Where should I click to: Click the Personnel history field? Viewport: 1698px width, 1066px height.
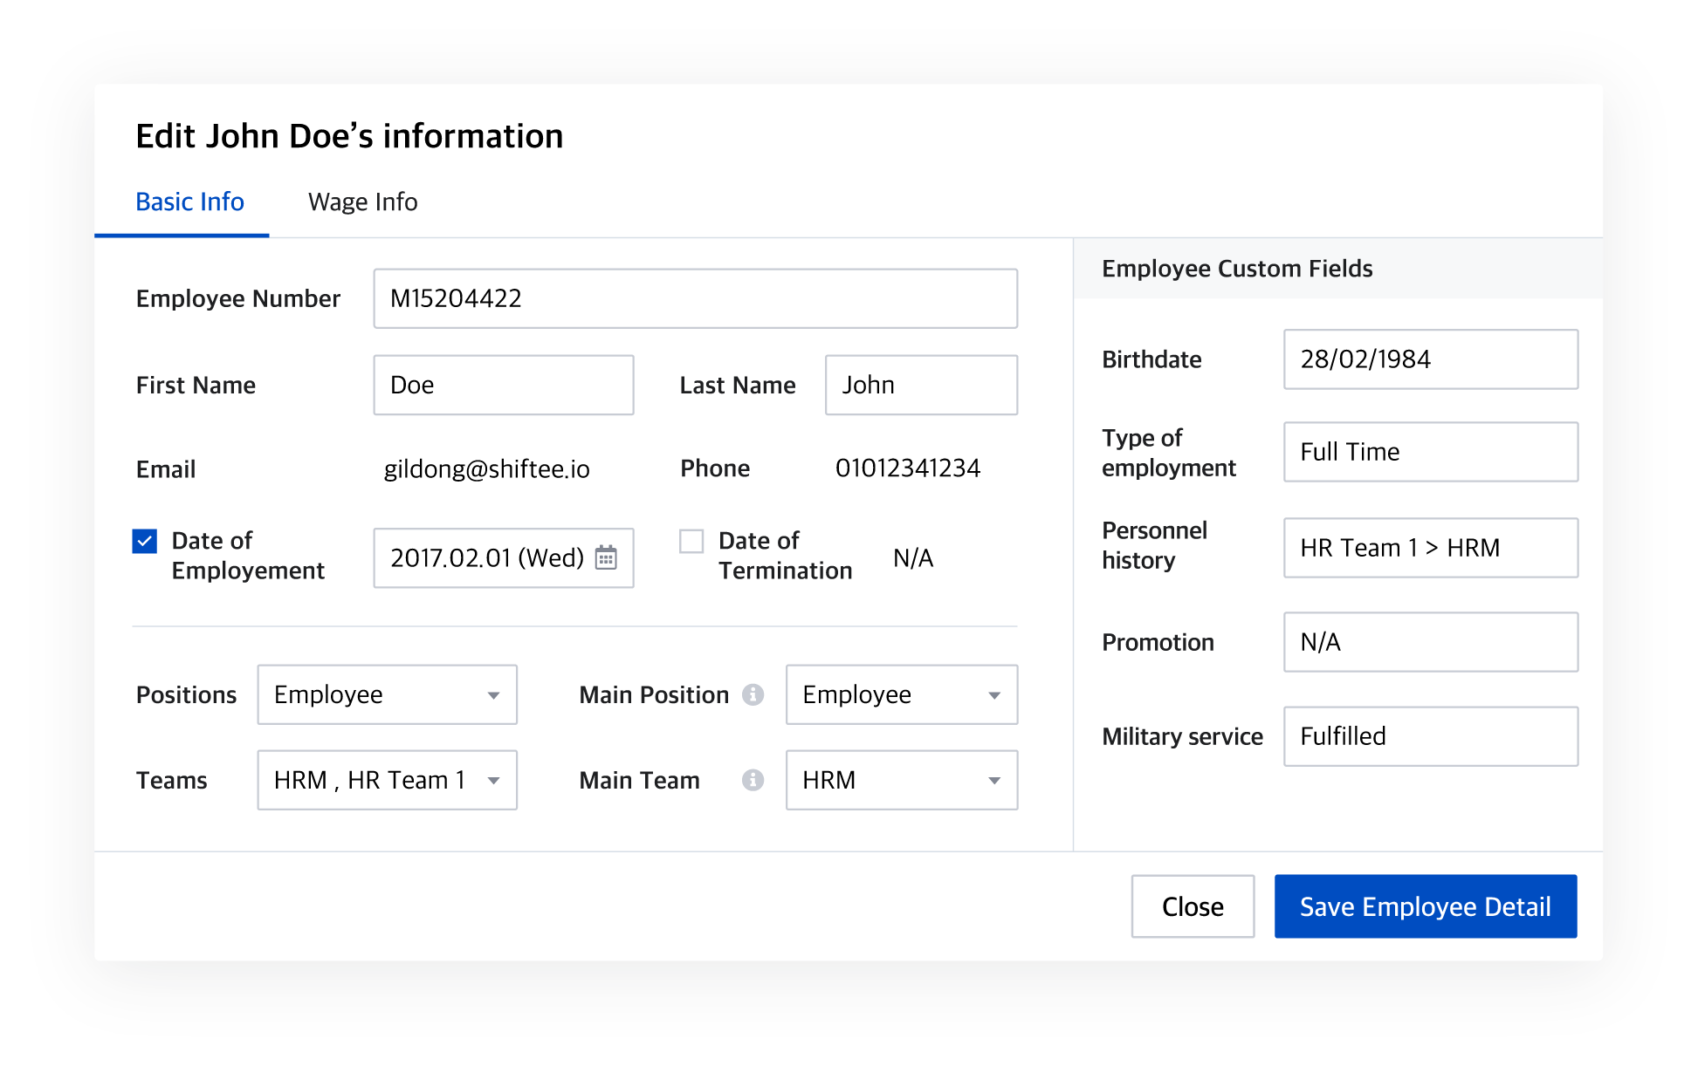[1431, 548]
